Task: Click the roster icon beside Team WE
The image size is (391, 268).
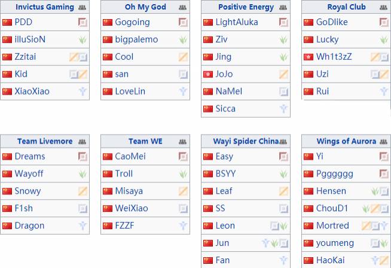Action: point(182,142)
